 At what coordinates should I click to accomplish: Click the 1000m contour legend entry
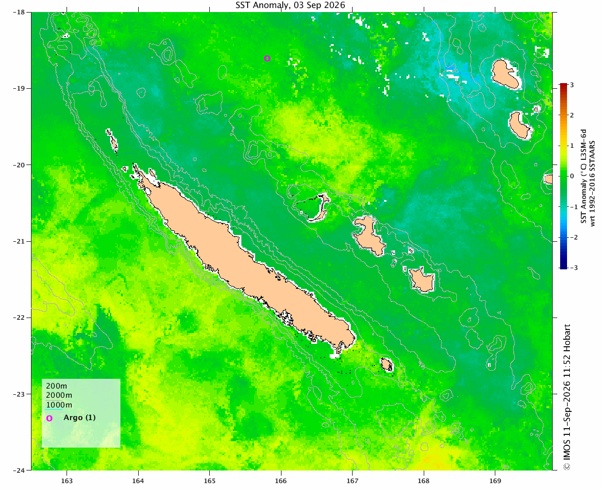(58, 405)
